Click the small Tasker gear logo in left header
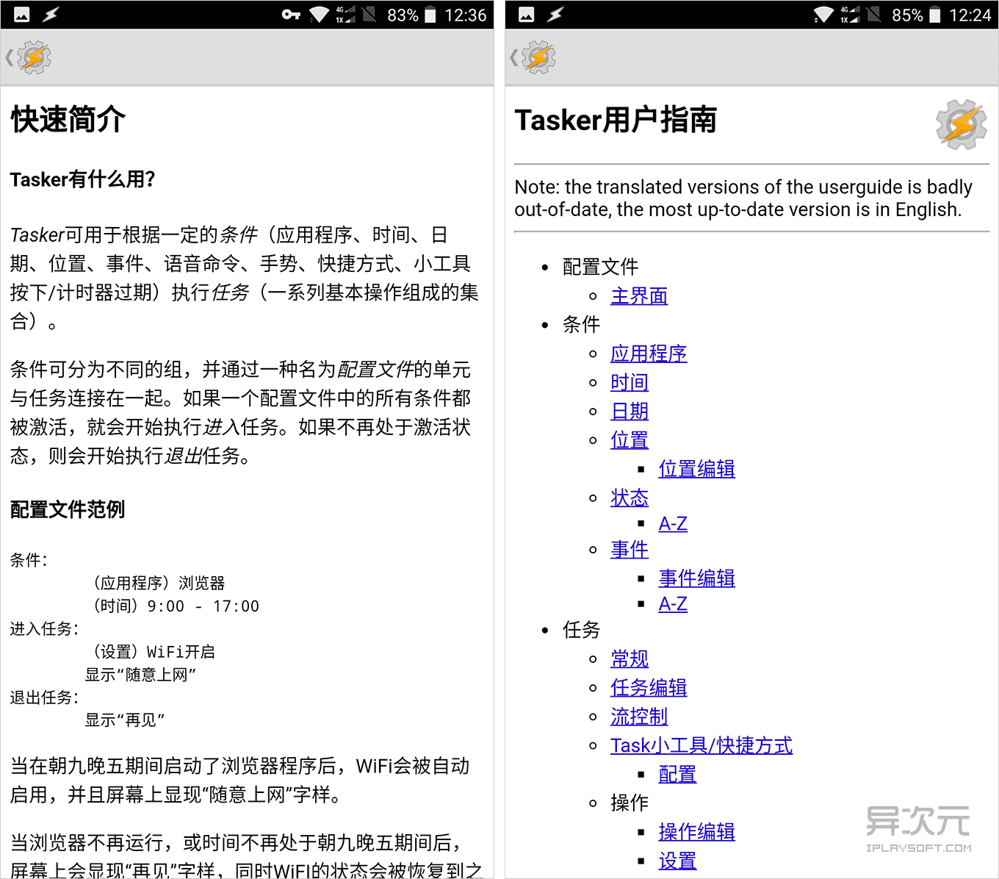Image resolution: width=999 pixels, height=879 pixels. (32, 57)
